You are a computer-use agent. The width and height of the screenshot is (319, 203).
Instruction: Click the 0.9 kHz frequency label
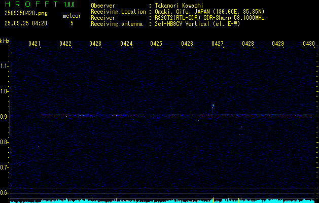(x=4, y=117)
